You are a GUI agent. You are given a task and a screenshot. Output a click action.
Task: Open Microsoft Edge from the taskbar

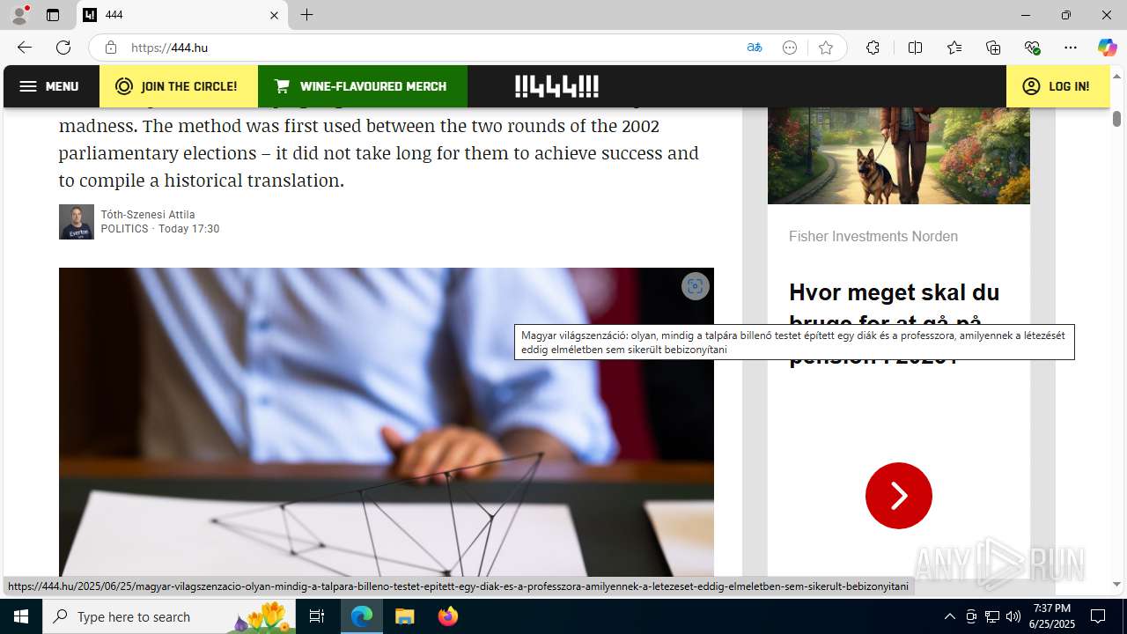[362, 616]
